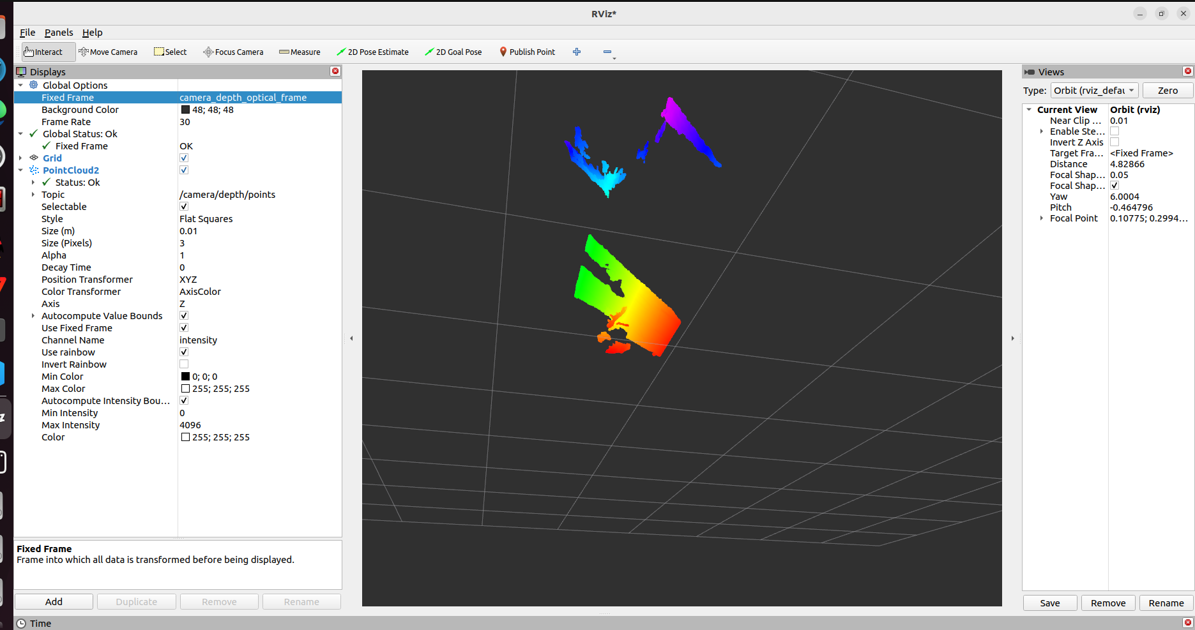Enable the Enable Stereo checkbox
This screenshot has width=1195, height=630.
pyautogui.click(x=1115, y=131)
